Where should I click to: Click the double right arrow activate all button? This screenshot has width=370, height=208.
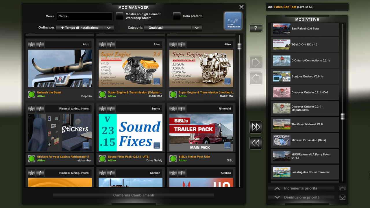click(256, 127)
